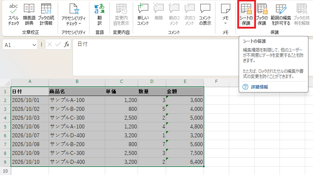This screenshot has width=313, height=175.
Task: Add a 新しいコメント new comment
Action: [143, 14]
